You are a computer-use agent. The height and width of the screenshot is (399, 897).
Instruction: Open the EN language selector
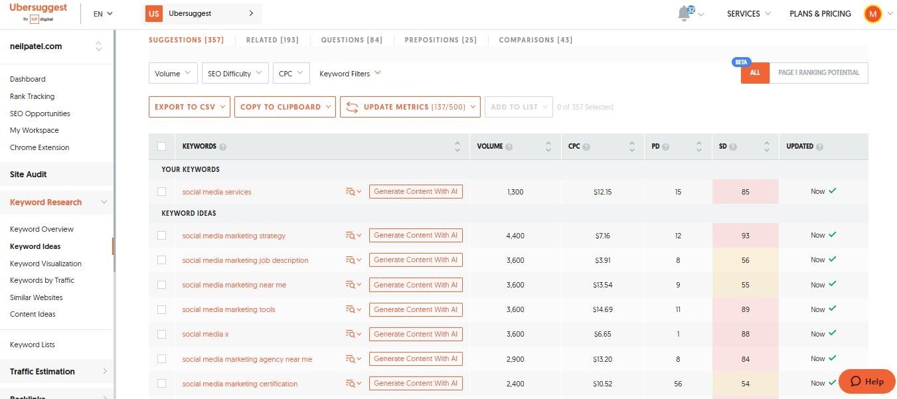[x=103, y=14]
